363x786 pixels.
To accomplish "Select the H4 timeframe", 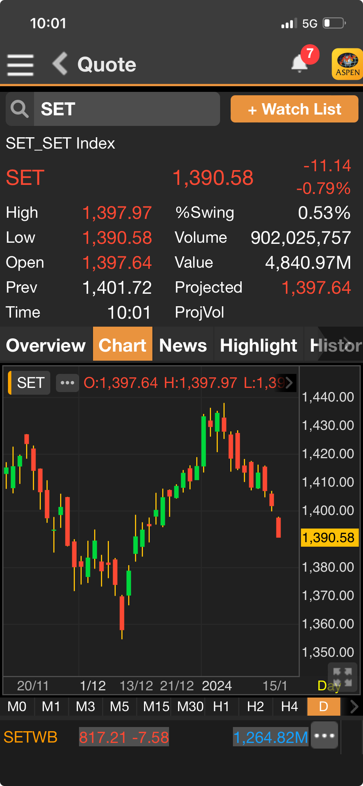I will tap(290, 707).
